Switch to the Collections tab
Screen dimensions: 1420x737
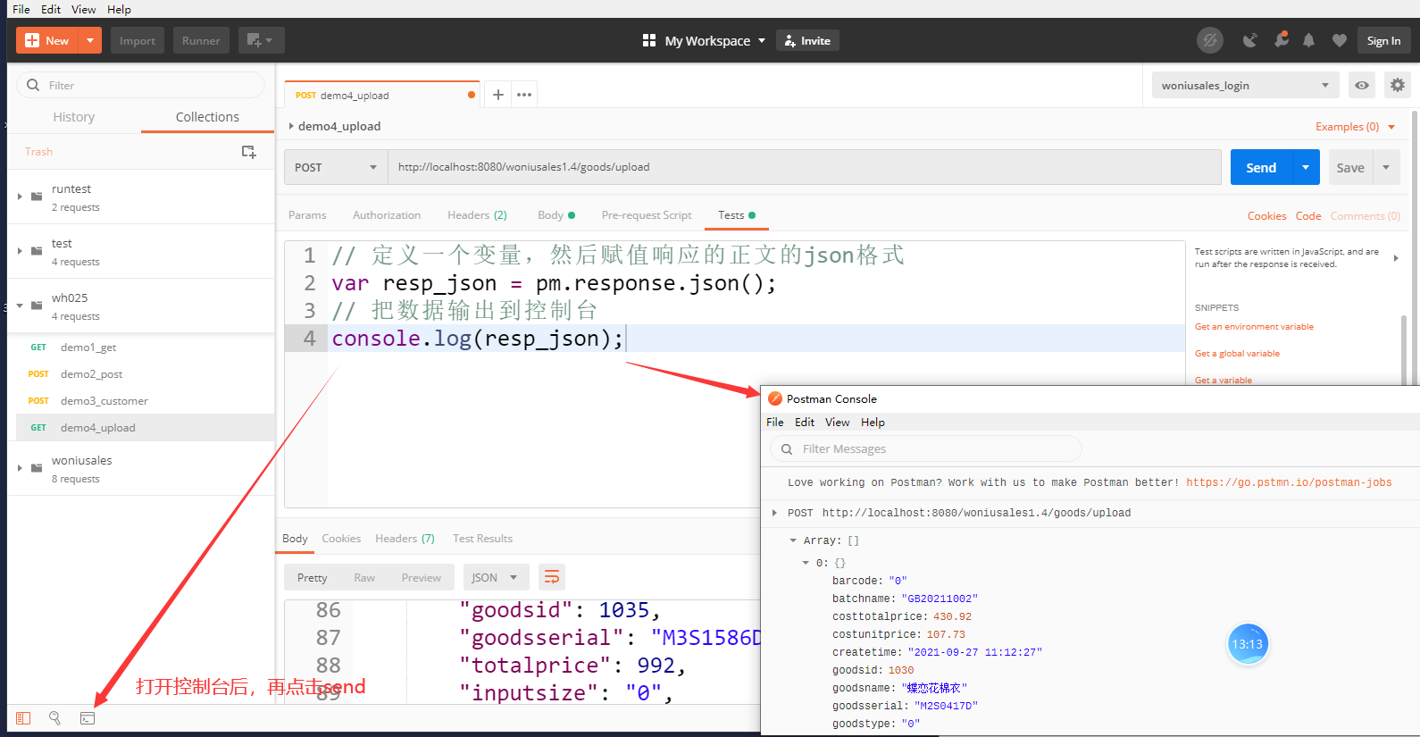click(x=207, y=117)
